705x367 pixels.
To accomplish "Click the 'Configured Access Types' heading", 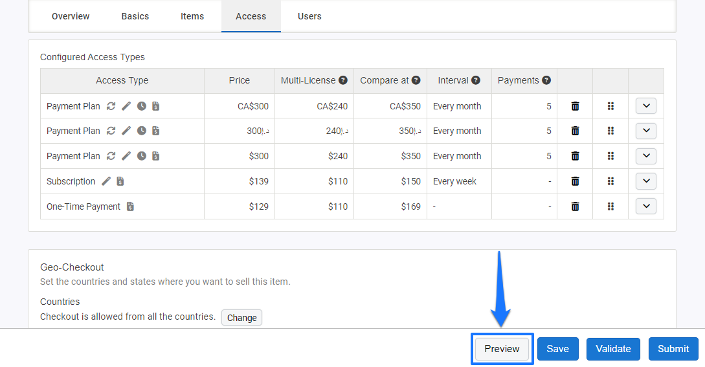I will pyautogui.click(x=92, y=57).
